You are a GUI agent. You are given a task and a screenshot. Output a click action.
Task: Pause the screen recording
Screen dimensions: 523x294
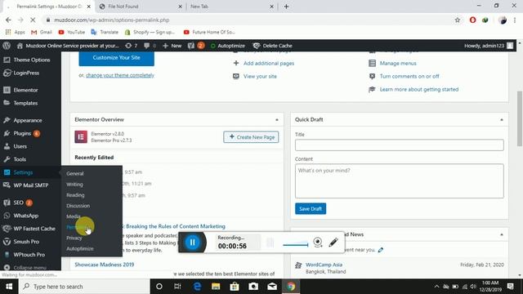click(x=193, y=243)
